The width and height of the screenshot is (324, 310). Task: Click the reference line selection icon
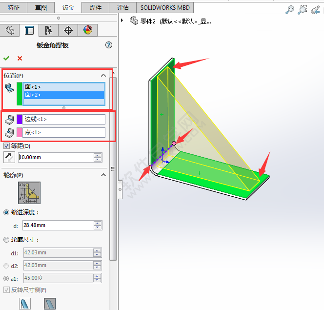tap(9, 120)
